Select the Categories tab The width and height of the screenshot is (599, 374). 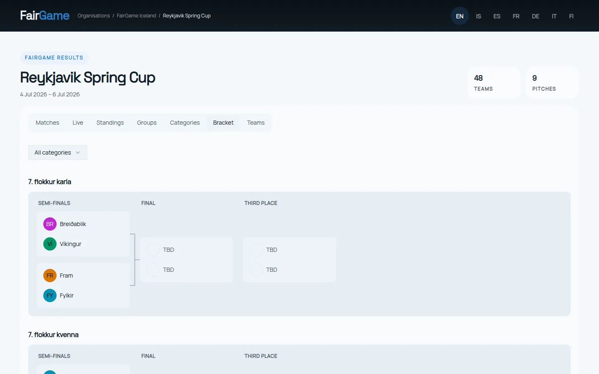(x=185, y=123)
